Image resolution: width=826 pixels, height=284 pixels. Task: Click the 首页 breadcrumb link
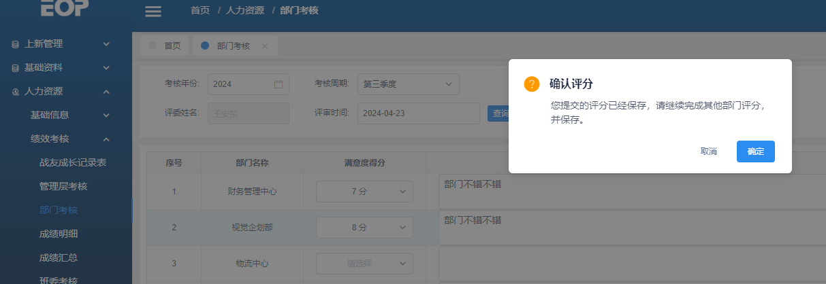point(200,10)
